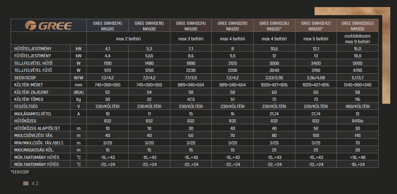Open the hamburger menu icon beside page 42
The height and width of the screenshot is (194, 397).
25,183
